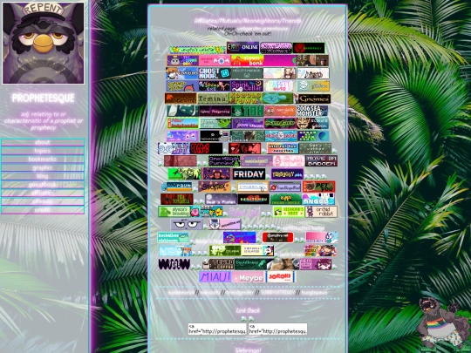Follow the 'trendgender' text link
This screenshot has width=471, height=353.
pos(240,292)
